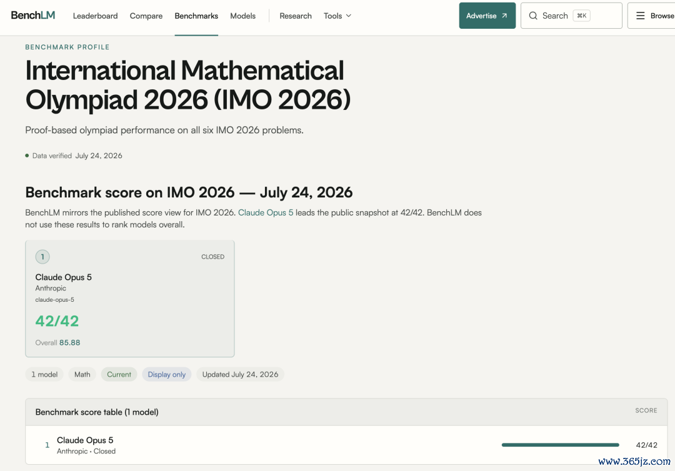
Task: Open the Leaderboard nav item
Action: (x=95, y=16)
